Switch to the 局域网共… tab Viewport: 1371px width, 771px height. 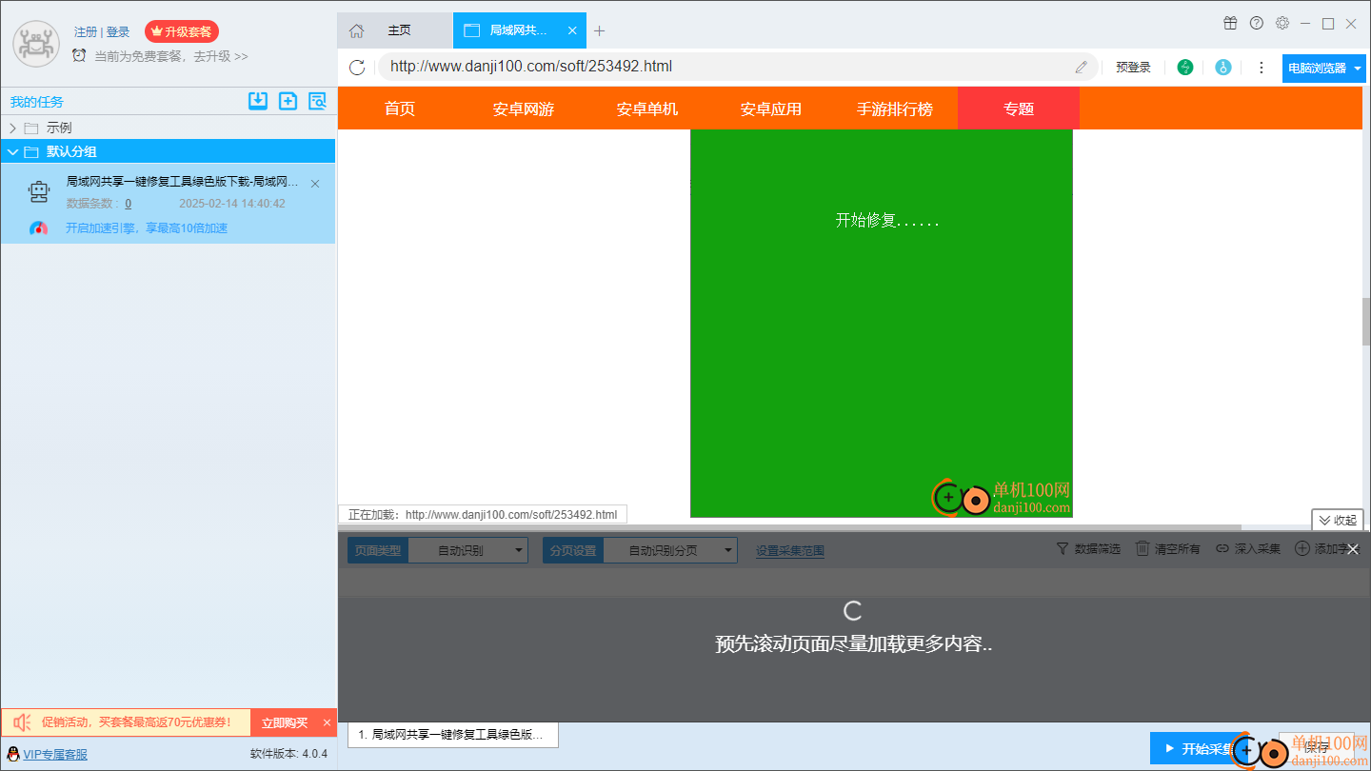pyautogui.click(x=519, y=30)
